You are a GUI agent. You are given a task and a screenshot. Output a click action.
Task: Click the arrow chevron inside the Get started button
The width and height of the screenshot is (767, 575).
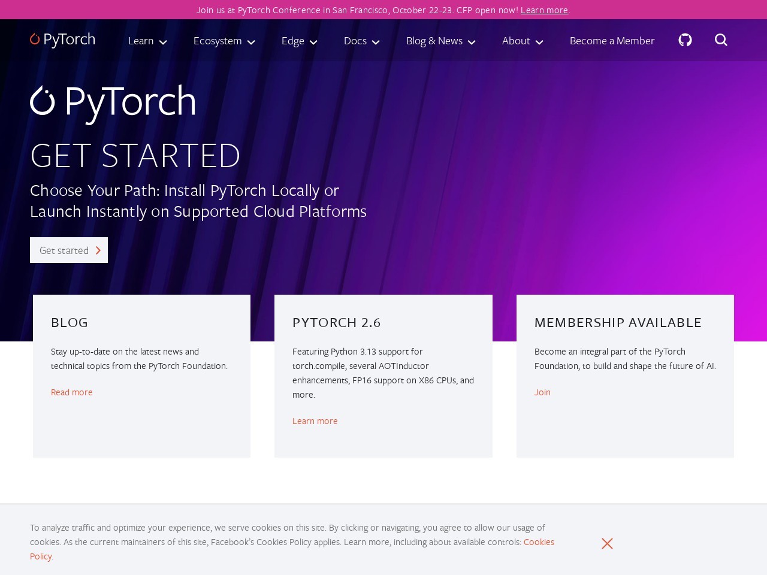[98, 250]
